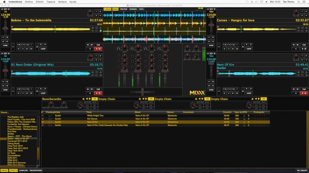
Task: Toggle headphone cue for second mixer channel
Action: click(132, 49)
